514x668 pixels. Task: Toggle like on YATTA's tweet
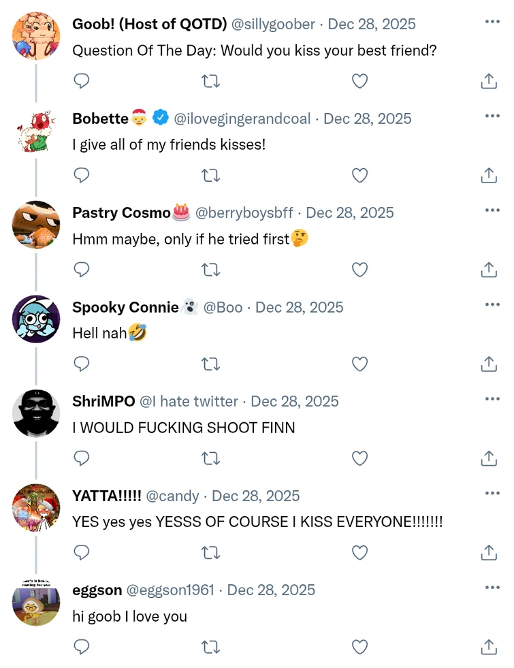coord(359,553)
